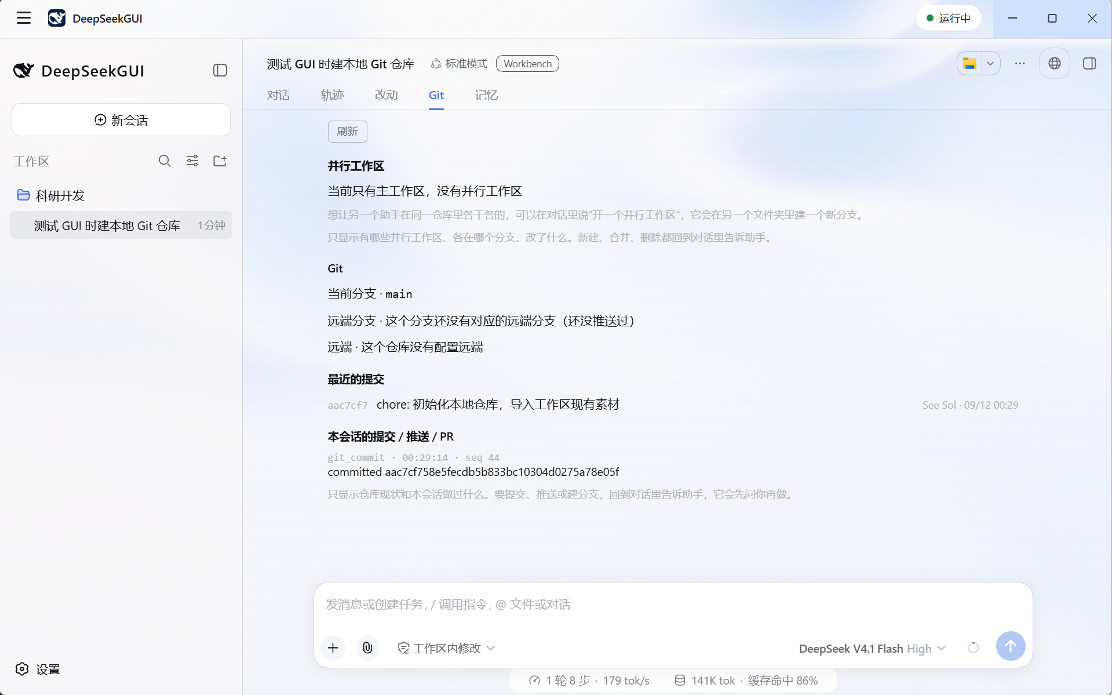The width and height of the screenshot is (1112, 695).
Task: Attach a file with paperclip icon
Action: [367, 647]
